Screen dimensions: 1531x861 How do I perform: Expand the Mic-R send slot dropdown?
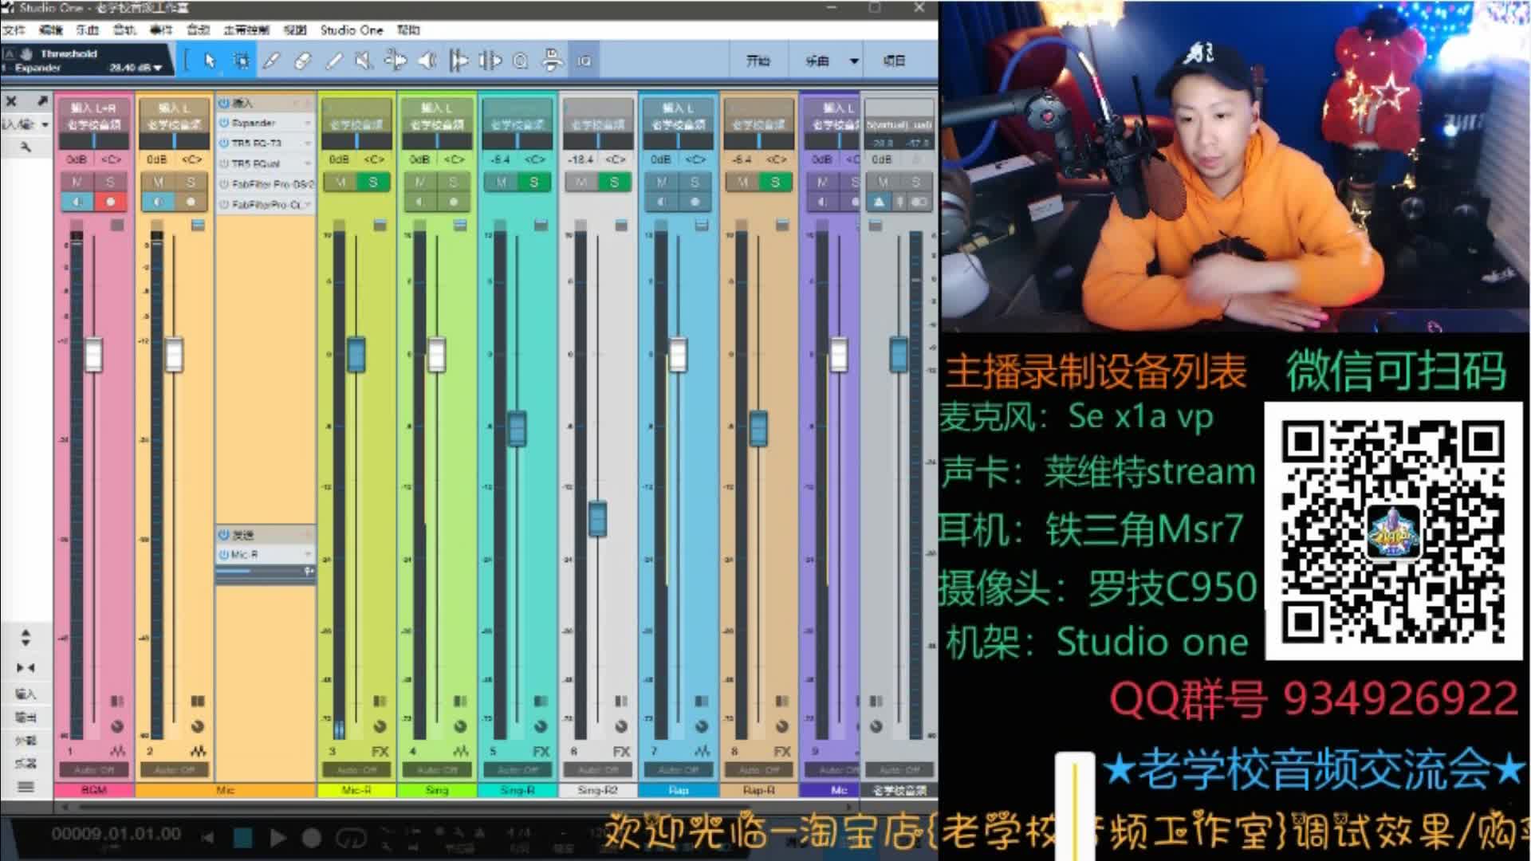[x=307, y=553]
